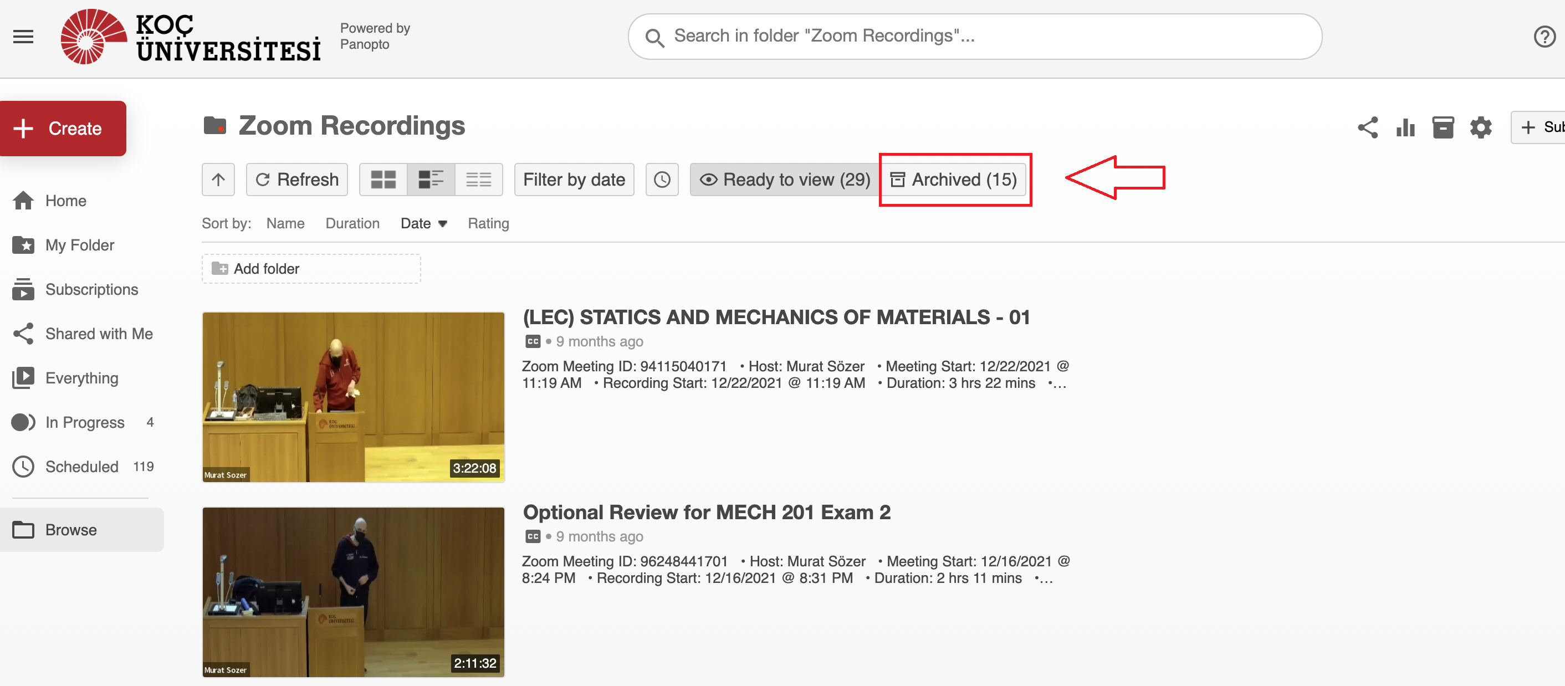Open folder settings gear icon

(x=1481, y=127)
